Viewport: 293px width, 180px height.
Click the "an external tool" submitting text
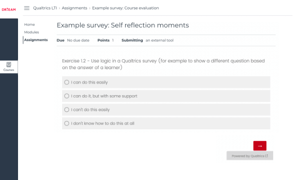pos(160,40)
